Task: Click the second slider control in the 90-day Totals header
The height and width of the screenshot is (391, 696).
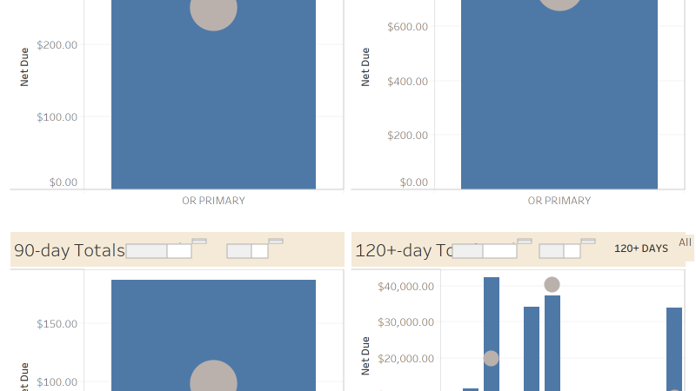Action: coord(248,251)
